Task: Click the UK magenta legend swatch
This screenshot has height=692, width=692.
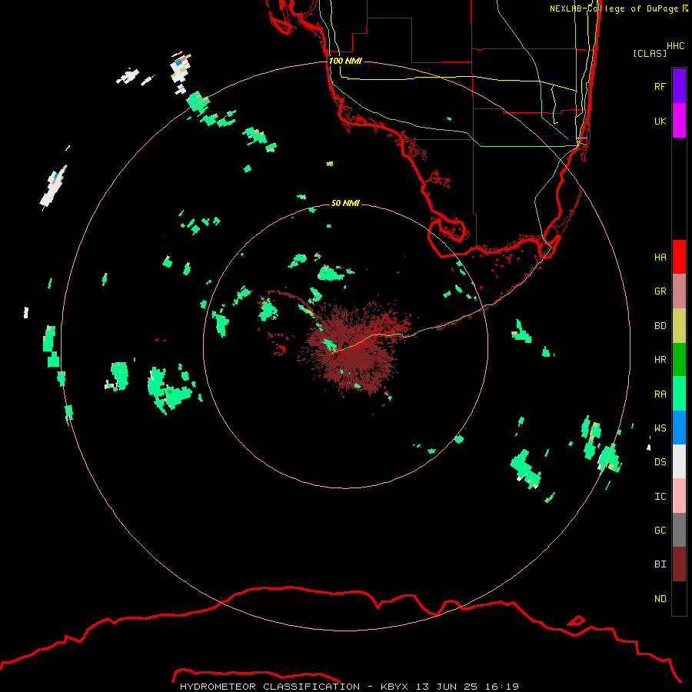Action: pos(679,121)
